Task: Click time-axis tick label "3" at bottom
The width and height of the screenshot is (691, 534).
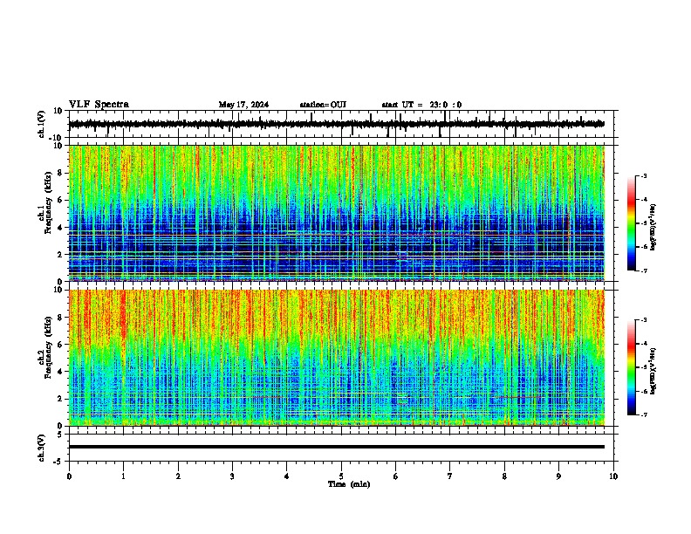Action: click(232, 476)
